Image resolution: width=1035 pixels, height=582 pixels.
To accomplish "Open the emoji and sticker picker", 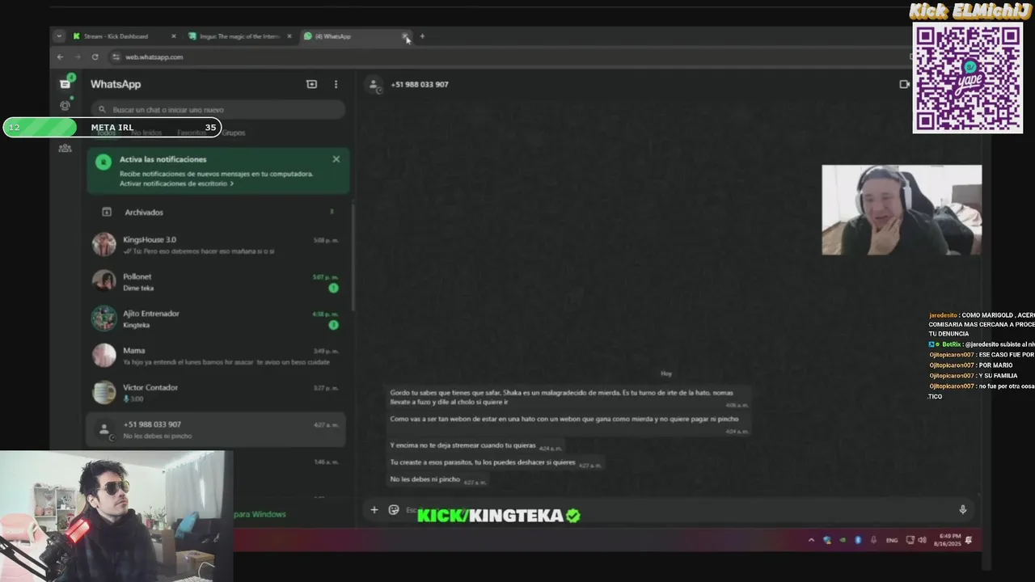I will 394,509.
